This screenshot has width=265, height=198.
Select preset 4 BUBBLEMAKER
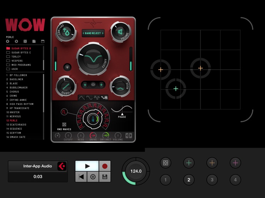point(17,88)
